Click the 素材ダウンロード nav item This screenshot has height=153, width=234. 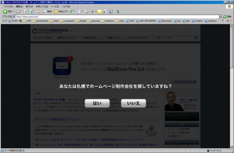(x=66, y=38)
